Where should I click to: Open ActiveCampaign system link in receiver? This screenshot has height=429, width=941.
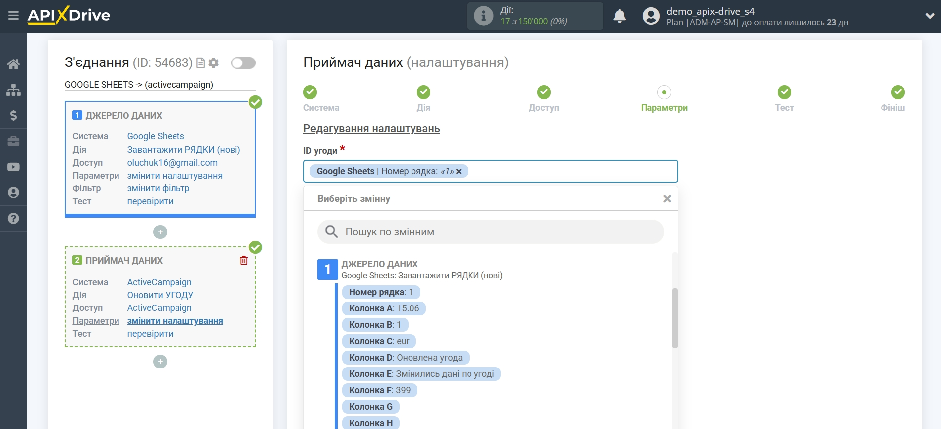(x=159, y=282)
